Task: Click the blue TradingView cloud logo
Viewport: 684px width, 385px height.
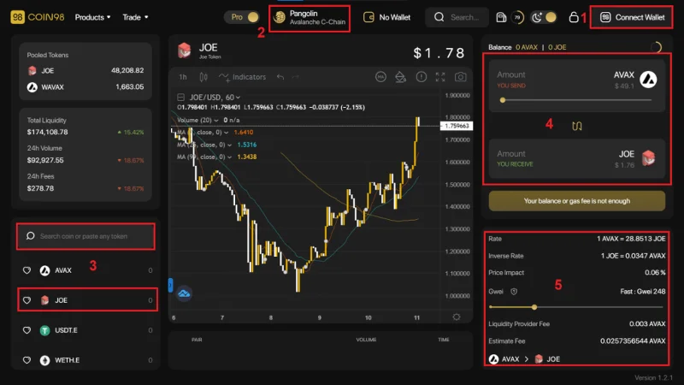Action: pos(184,293)
